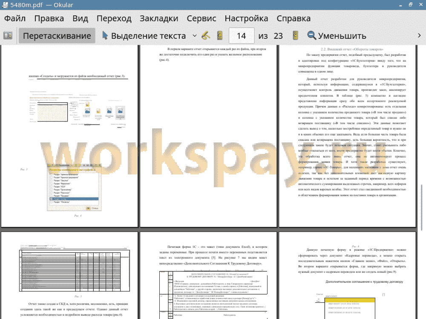Open the Переход menu

click(x=114, y=18)
